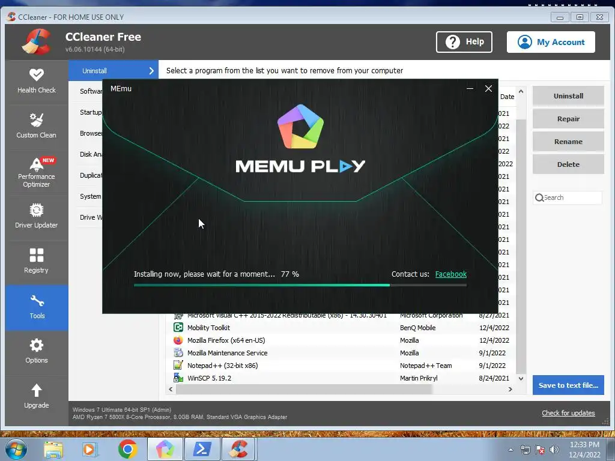This screenshot has width=615, height=461.
Task: Select the WinSCP 5.19.2 row
Action: [341, 378]
